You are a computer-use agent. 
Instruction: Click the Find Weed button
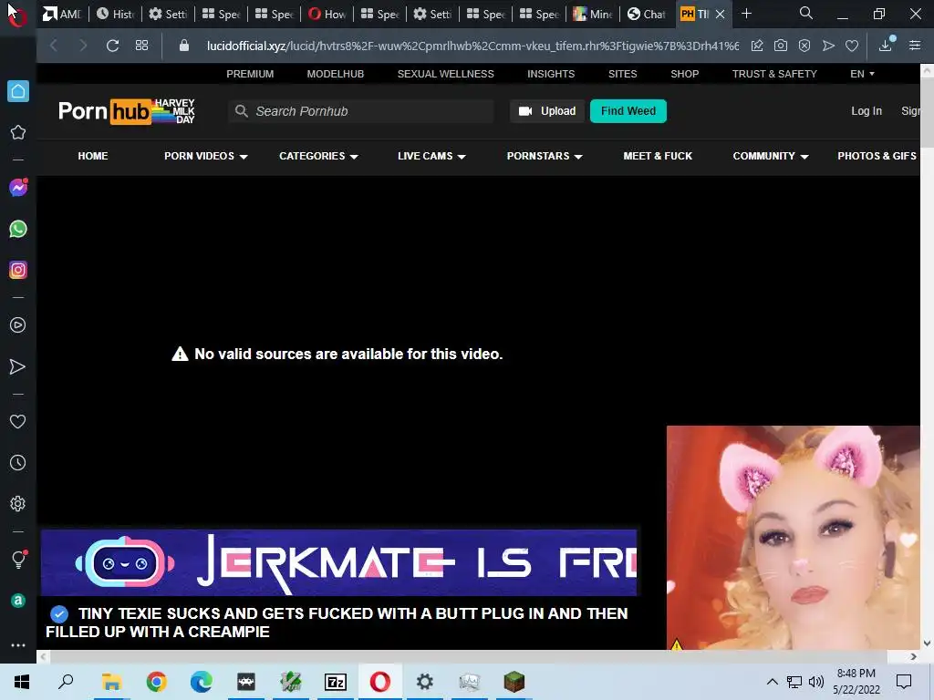628,111
